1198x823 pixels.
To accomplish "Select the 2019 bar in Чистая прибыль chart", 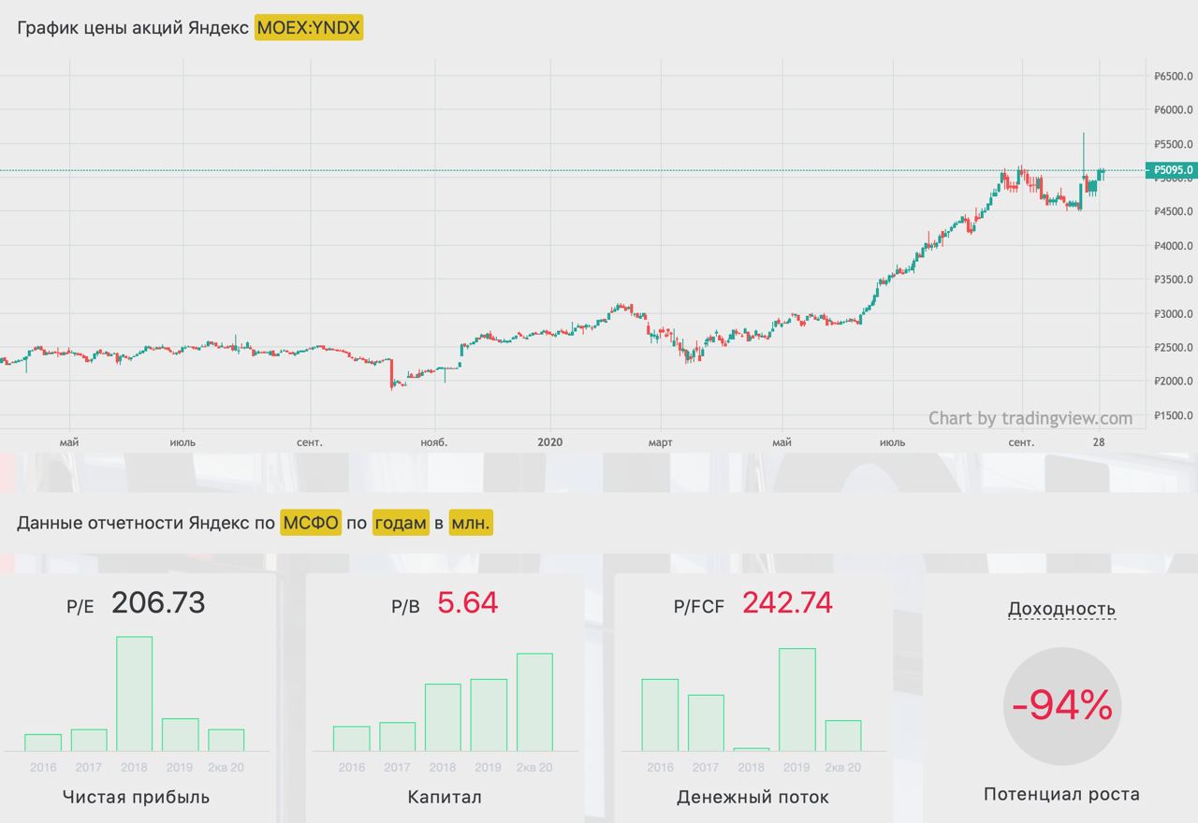I will pos(180,734).
